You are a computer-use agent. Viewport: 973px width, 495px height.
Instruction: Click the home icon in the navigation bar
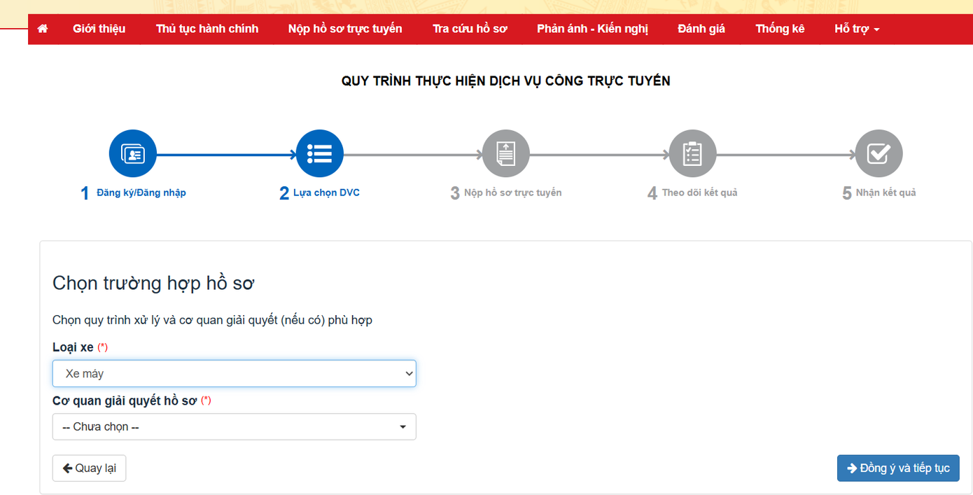point(41,29)
